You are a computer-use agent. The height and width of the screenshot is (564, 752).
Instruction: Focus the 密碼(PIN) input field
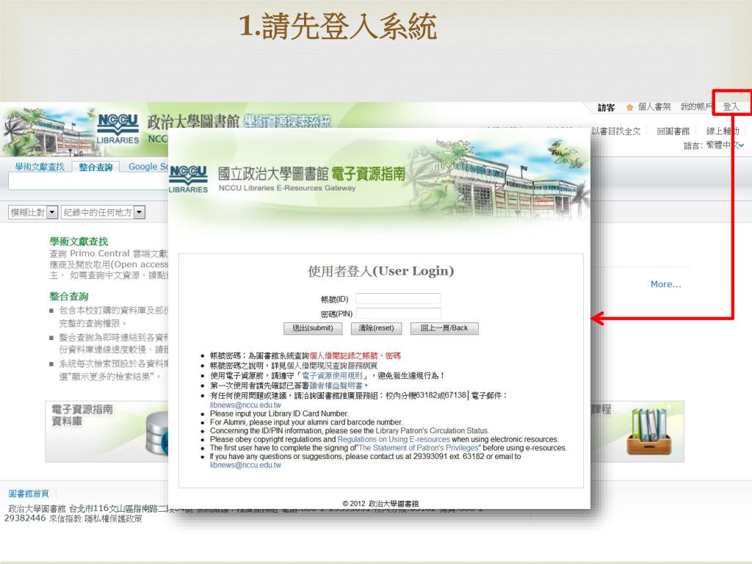pyautogui.click(x=398, y=314)
